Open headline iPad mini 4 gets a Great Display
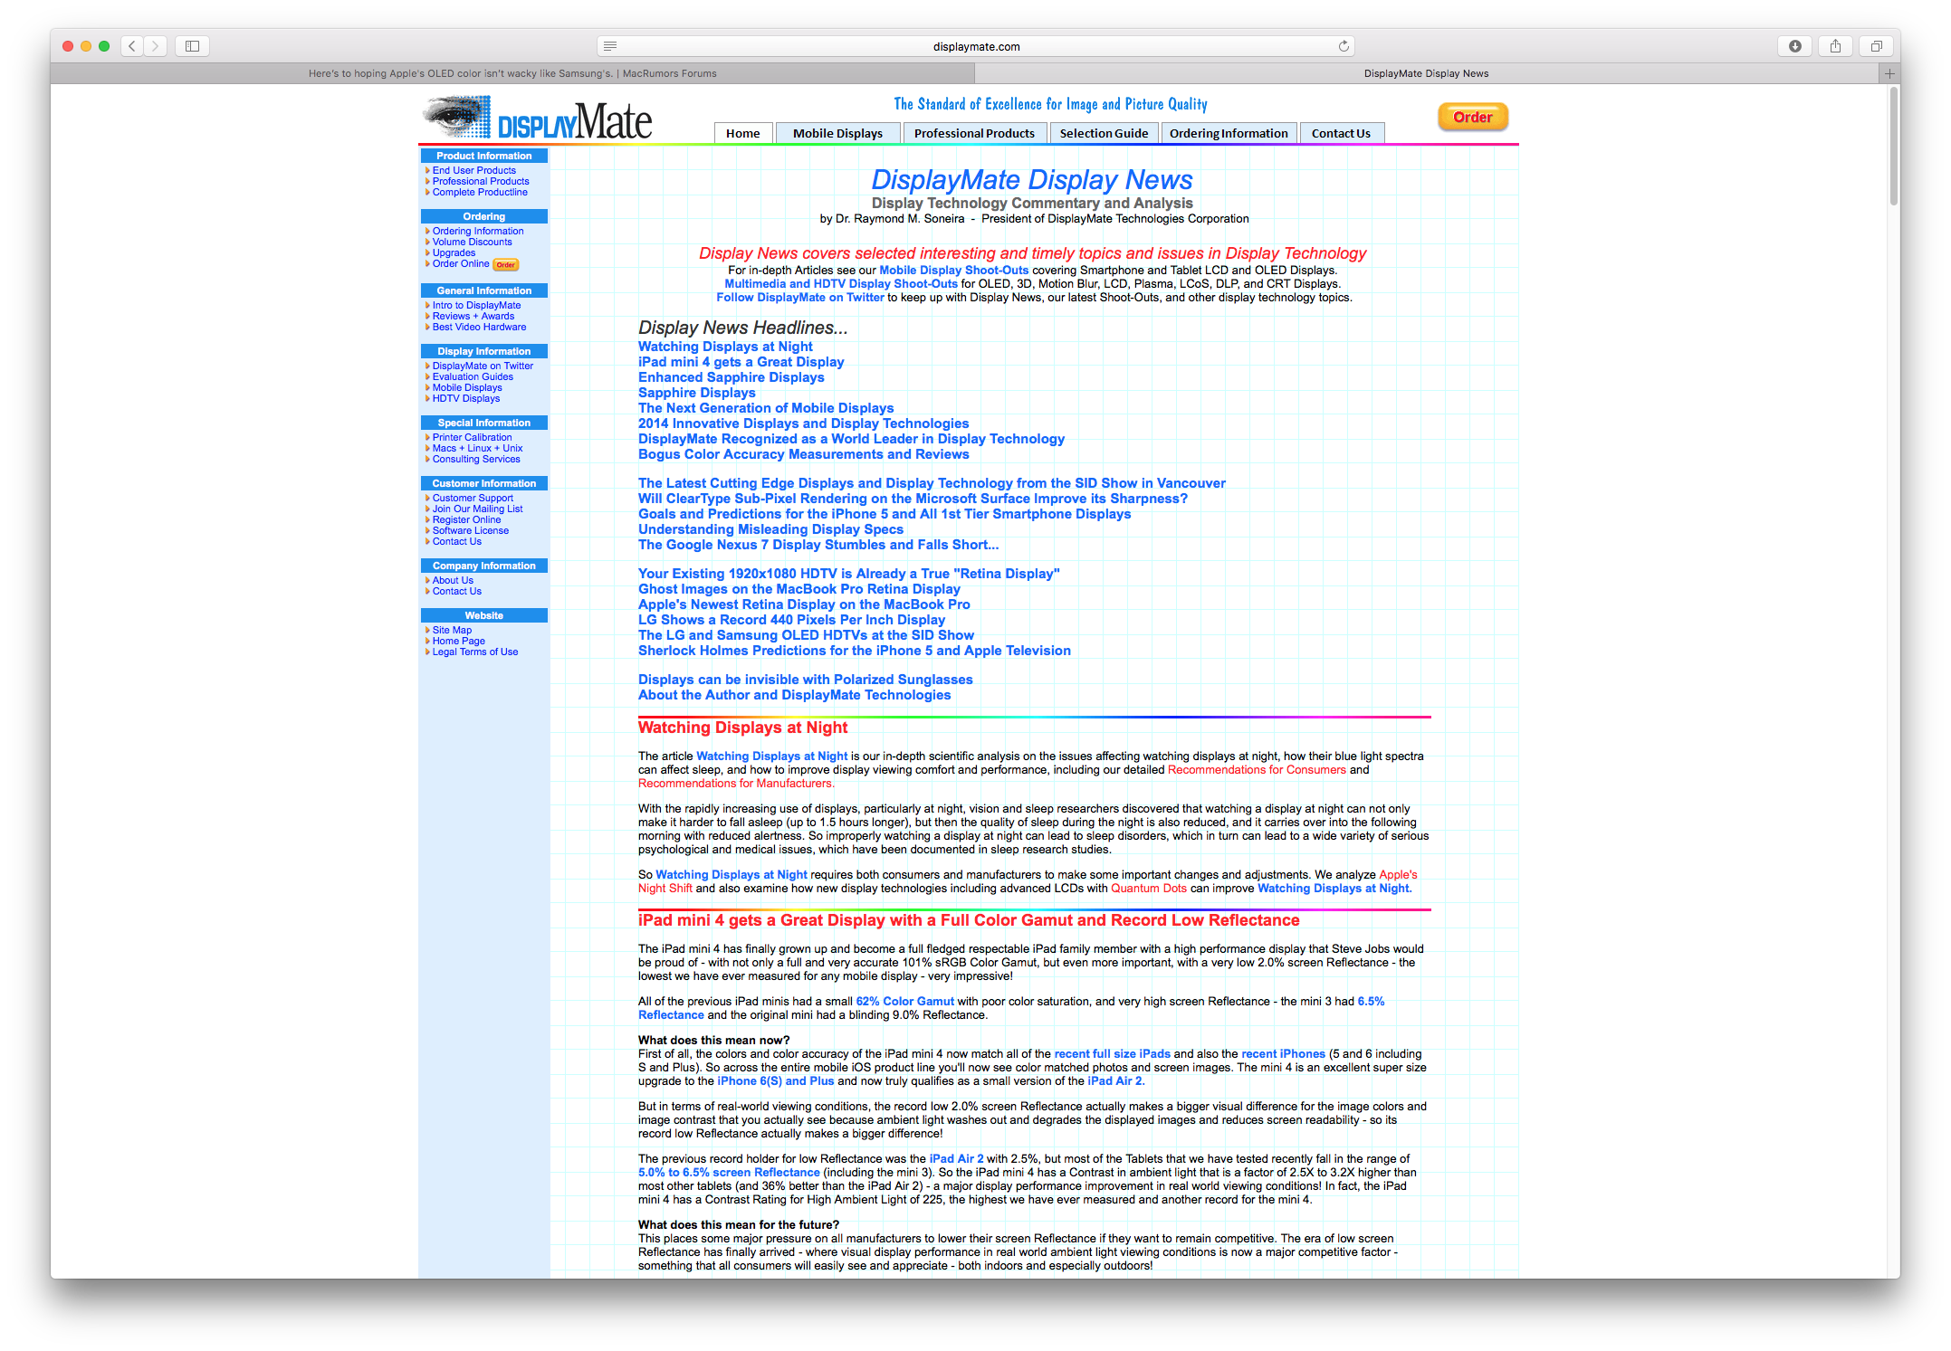1951x1351 pixels. pyautogui.click(x=741, y=362)
